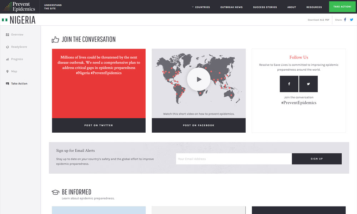Download the XLS file

pyautogui.click(x=322, y=20)
